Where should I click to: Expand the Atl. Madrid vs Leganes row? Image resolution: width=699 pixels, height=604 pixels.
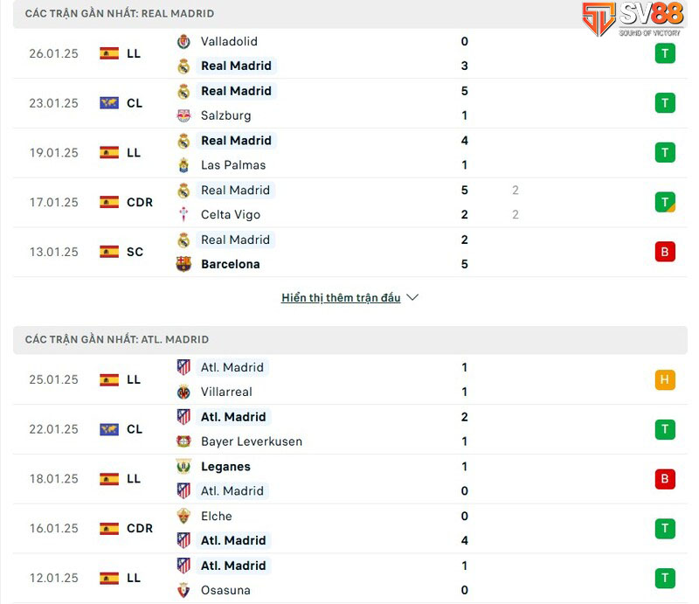click(349, 479)
